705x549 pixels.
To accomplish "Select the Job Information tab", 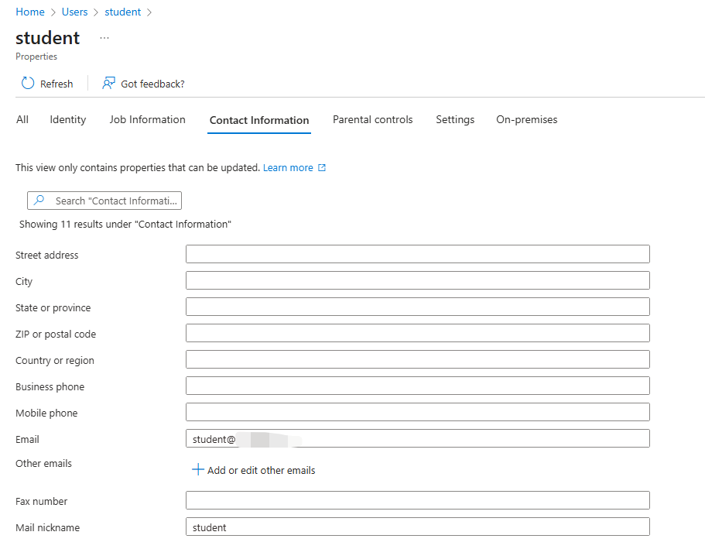I will (x=147, y=120).
